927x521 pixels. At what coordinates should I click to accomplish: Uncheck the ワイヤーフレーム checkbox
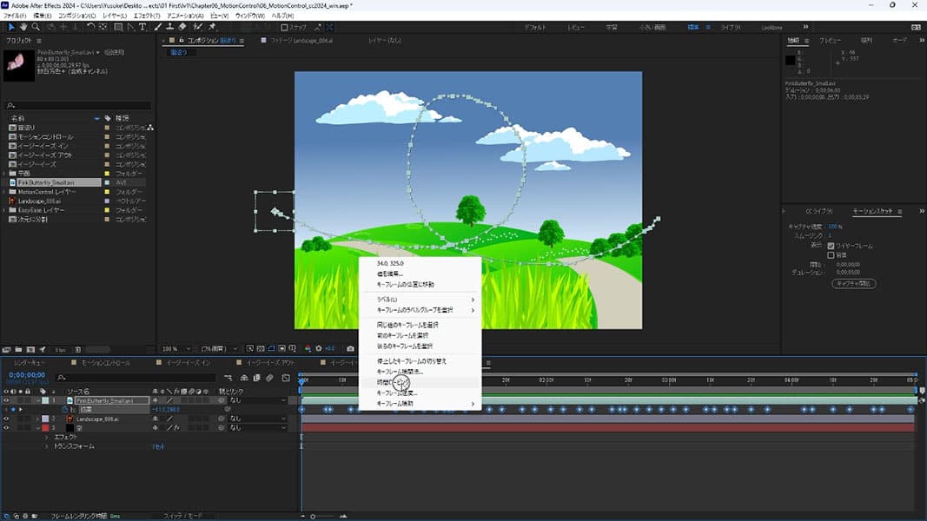pos(831,246)
